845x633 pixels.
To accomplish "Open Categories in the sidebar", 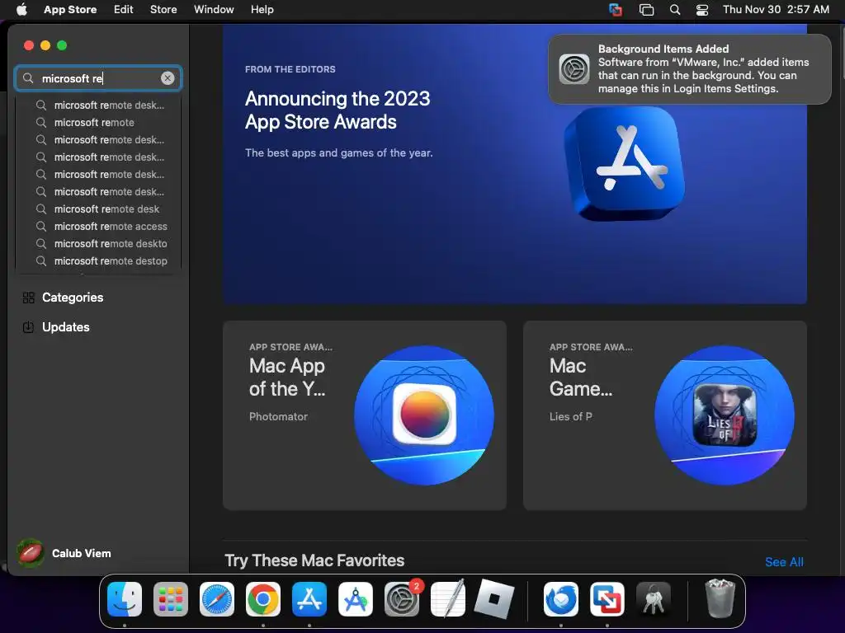I will [x=73, y=297].
